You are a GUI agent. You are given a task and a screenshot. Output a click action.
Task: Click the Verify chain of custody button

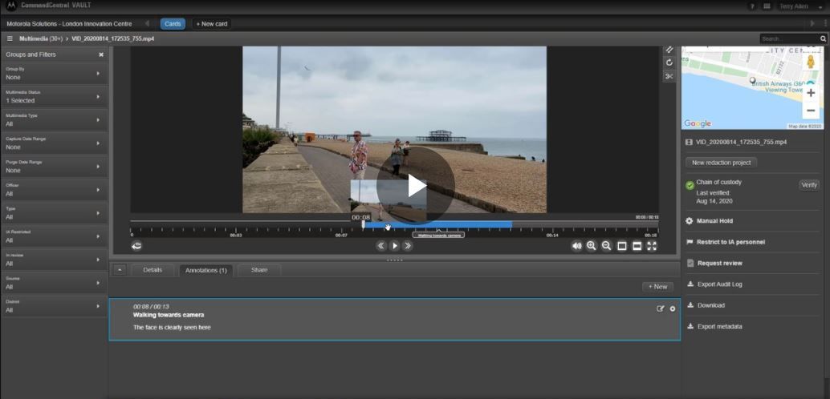(x=809, y=185)
